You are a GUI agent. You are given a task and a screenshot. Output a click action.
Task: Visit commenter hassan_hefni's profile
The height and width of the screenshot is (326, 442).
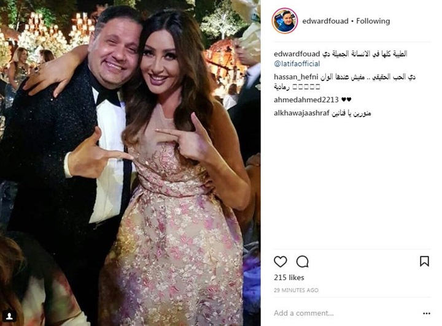point(295,77)
